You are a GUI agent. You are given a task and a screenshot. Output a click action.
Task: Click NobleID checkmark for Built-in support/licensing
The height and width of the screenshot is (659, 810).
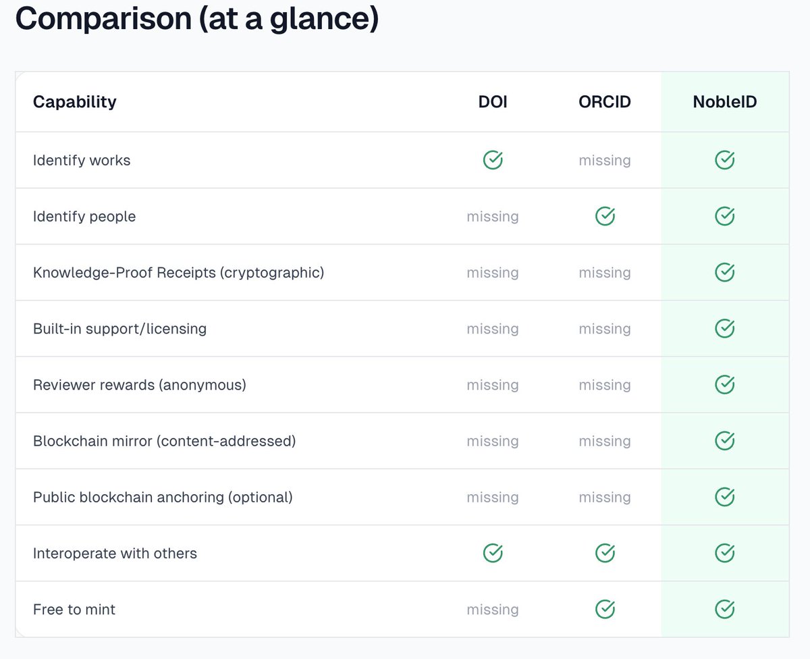tap(725, 328)
